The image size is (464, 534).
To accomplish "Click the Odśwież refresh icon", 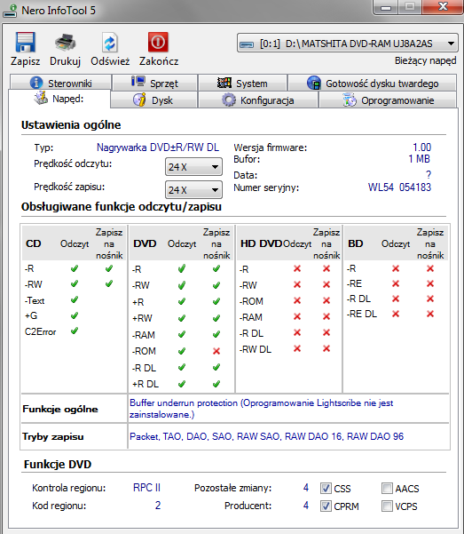I will (x=109, y=43).
